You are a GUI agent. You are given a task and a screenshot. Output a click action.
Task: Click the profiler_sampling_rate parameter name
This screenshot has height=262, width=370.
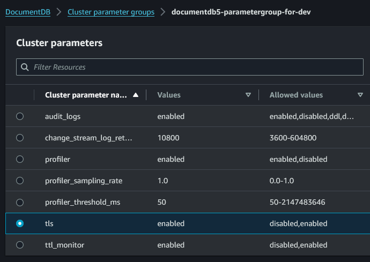point(84,181)
